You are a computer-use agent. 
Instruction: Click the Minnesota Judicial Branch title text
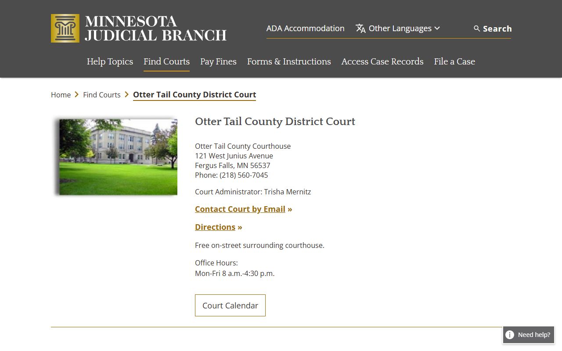click(x=156, y=29)
